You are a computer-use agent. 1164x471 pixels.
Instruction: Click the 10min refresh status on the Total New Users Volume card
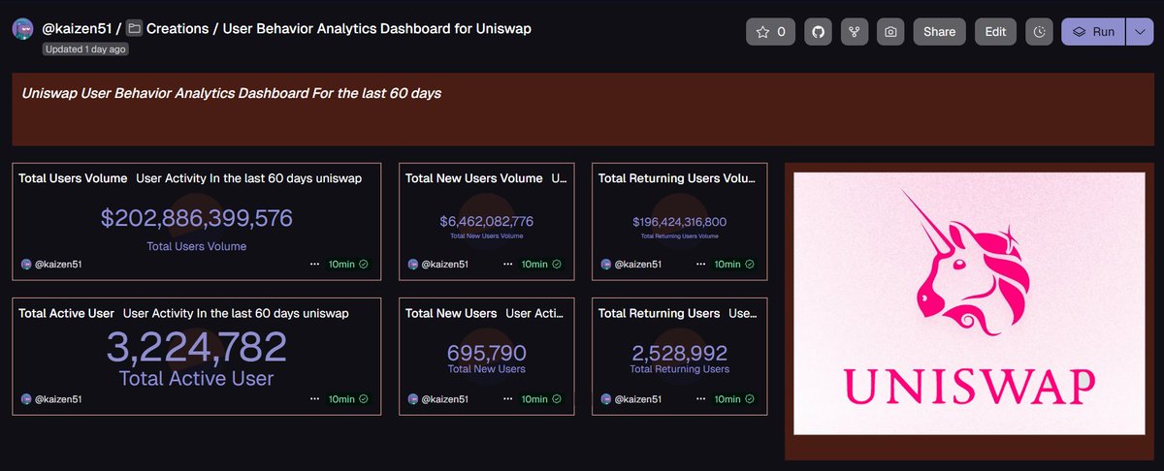tap(541, 264)
